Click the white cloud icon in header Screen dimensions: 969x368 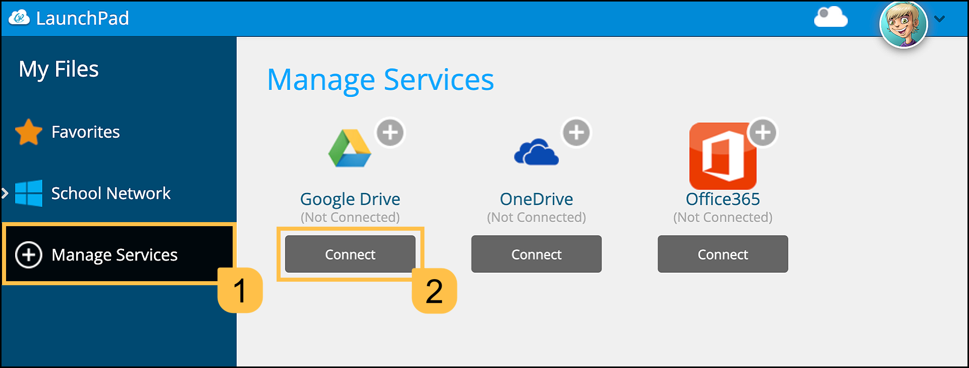[x=830, y=18]
